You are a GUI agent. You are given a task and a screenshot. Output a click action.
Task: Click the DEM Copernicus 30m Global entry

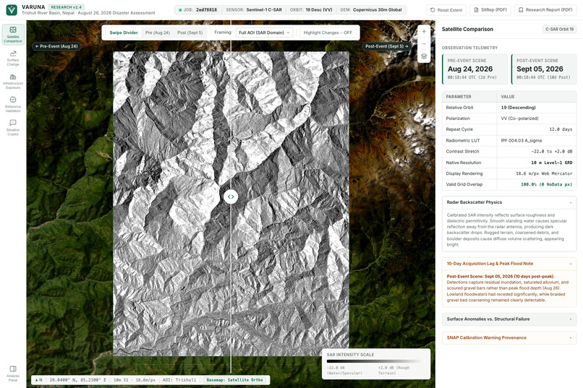tap(371, 9)
